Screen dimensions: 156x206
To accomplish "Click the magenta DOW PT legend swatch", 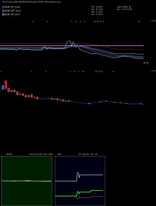I will [3, 14].
